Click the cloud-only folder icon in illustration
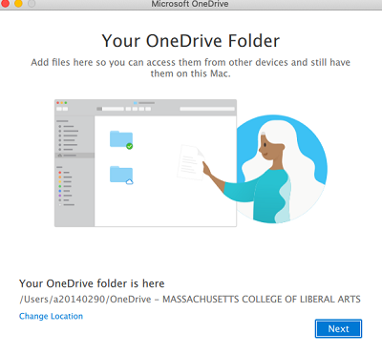The width and height of the screenshot is (382, 354). [121, 175]
